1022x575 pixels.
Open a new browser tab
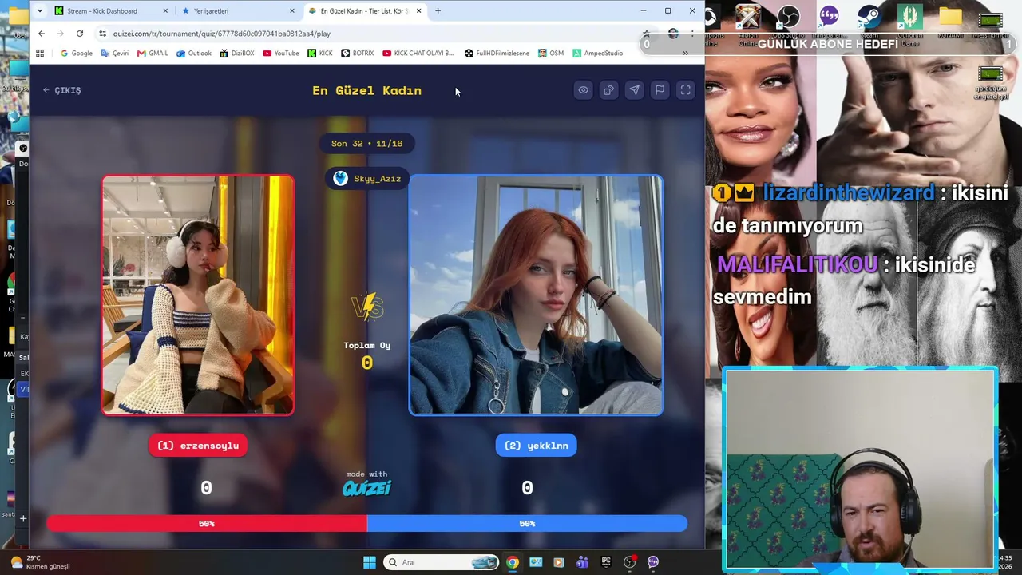pos(438,11)
